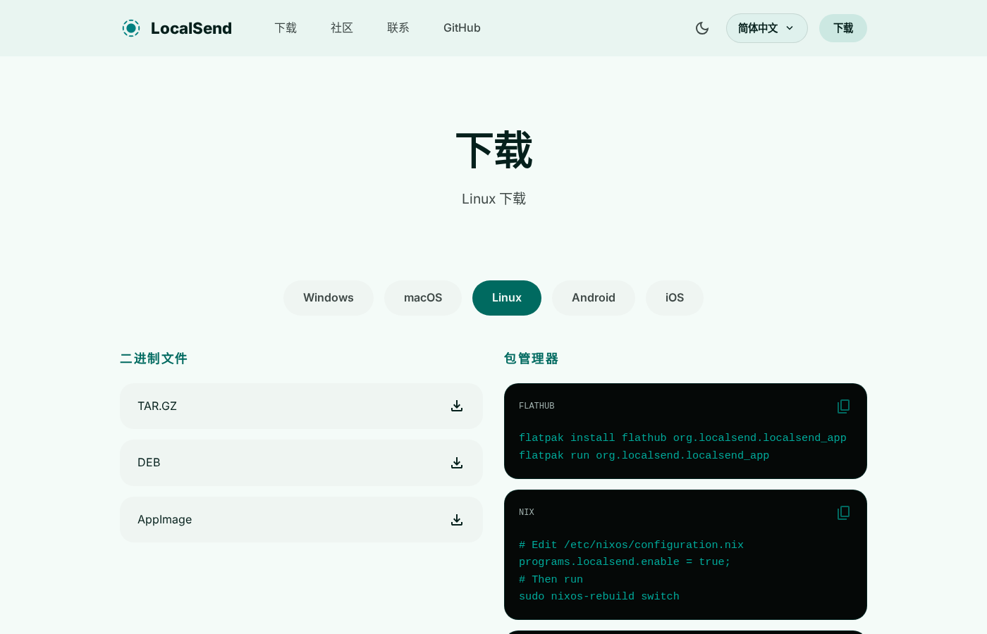Click the 包管理器 section heading
Image resolution: width=987 pixels, height=634 pixels.
coord(532,359)
